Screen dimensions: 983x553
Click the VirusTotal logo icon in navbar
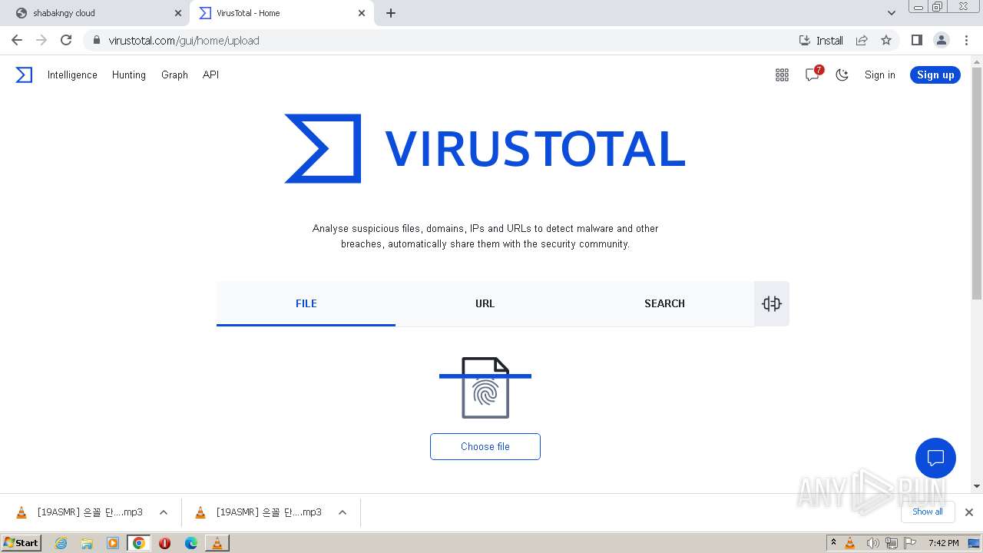pos(24,75)
